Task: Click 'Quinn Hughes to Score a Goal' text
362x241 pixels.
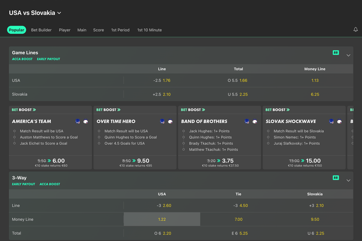Action: point(131,137)
